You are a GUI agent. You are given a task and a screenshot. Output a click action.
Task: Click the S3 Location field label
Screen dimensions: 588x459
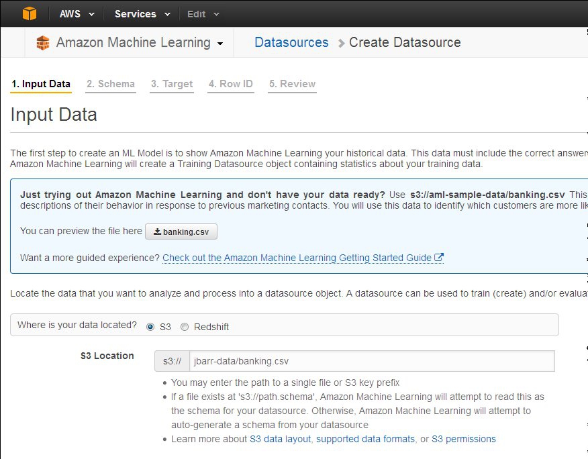[107, 356]
